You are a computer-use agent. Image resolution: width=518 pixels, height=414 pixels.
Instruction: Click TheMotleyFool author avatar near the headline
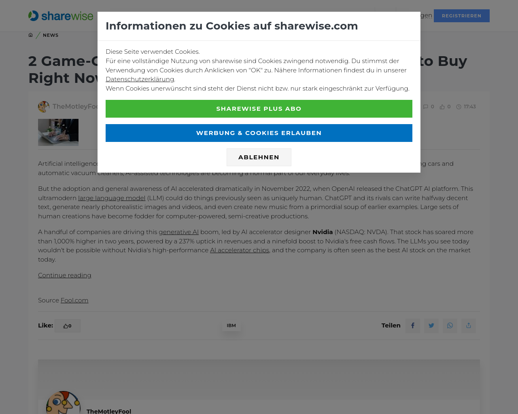44,107
